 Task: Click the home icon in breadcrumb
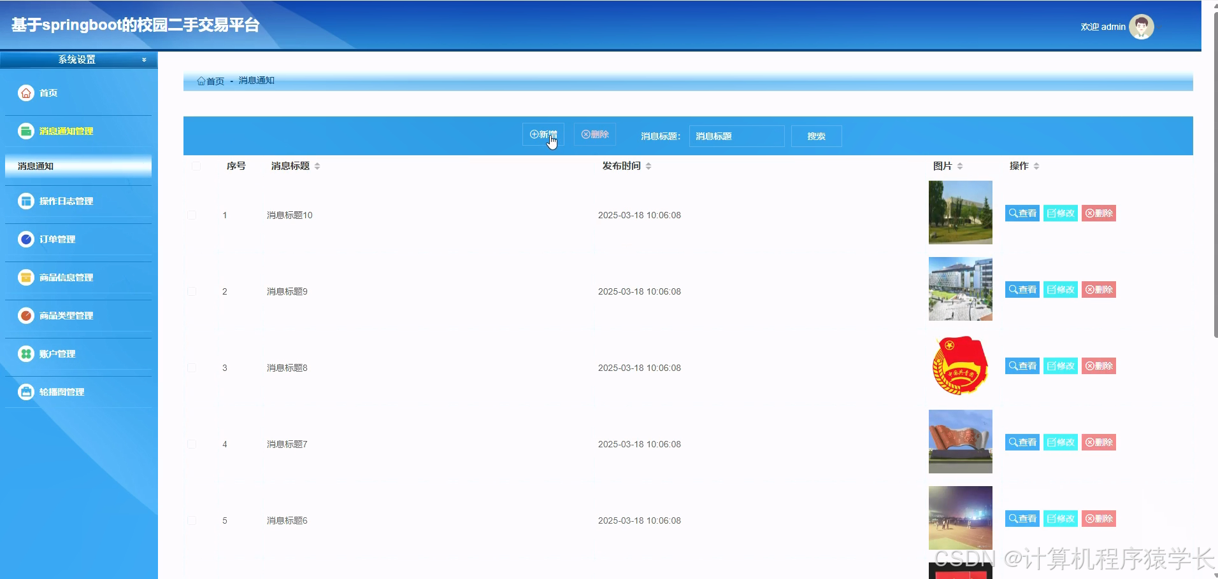[x=201, y=81]
